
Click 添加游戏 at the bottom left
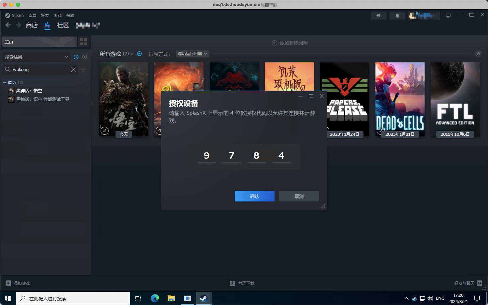(18, 283)
